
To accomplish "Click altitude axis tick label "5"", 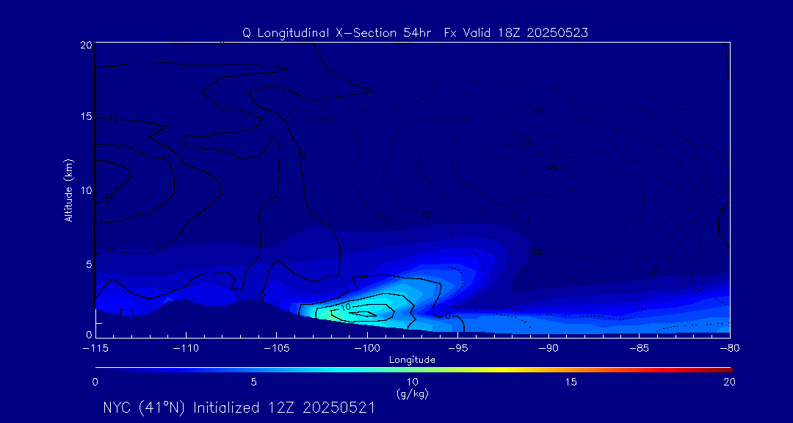I will pyautogui.click(x=89, y=264).
